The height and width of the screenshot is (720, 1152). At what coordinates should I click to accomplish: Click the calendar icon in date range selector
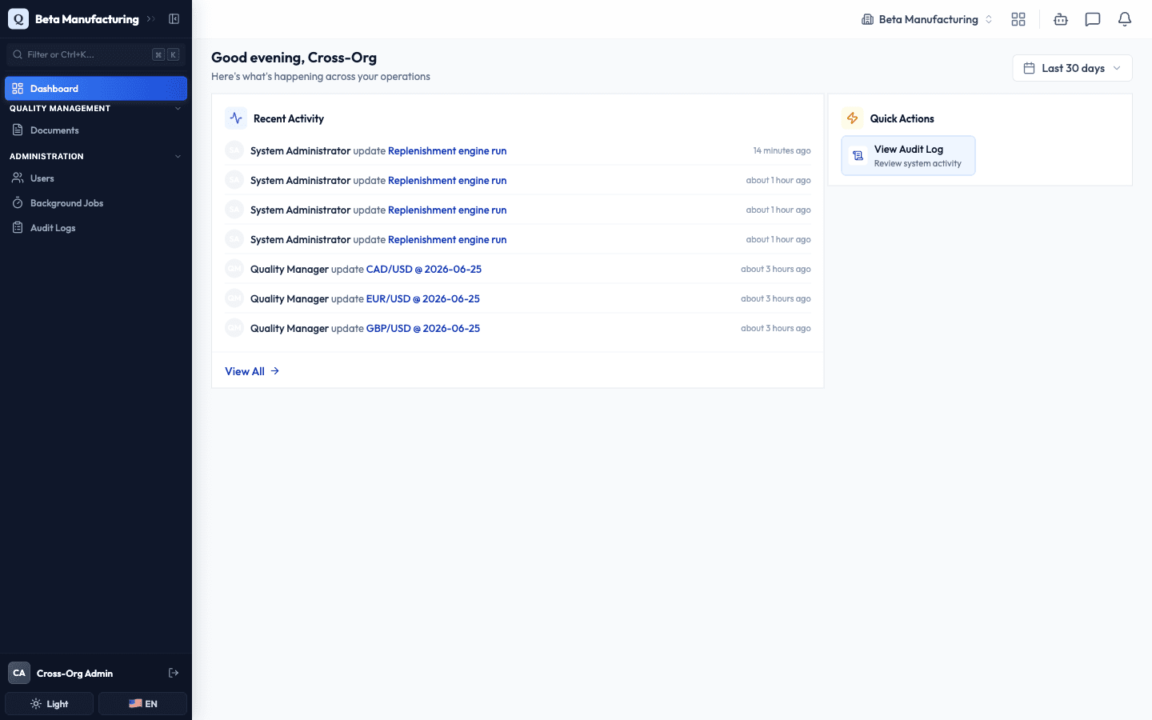(1030, 68)
